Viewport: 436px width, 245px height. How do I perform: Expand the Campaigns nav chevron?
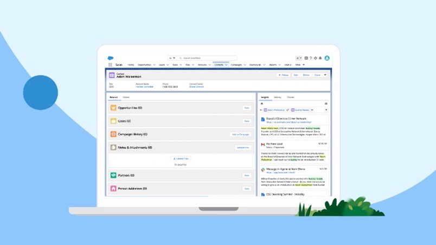(x=245, y=65)
